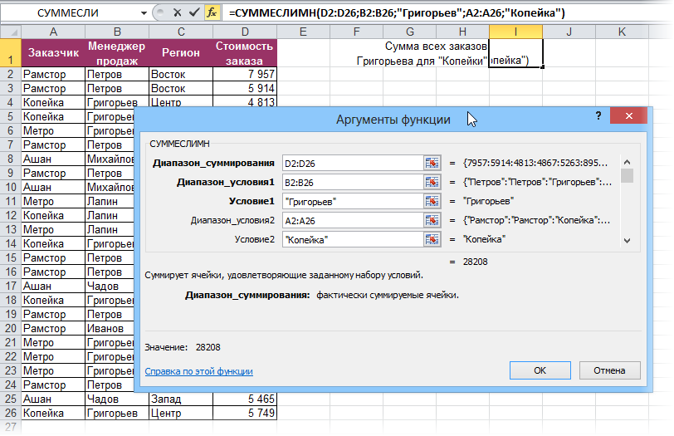Click into the Диапазон_суммирования input field

pos(352,163)
